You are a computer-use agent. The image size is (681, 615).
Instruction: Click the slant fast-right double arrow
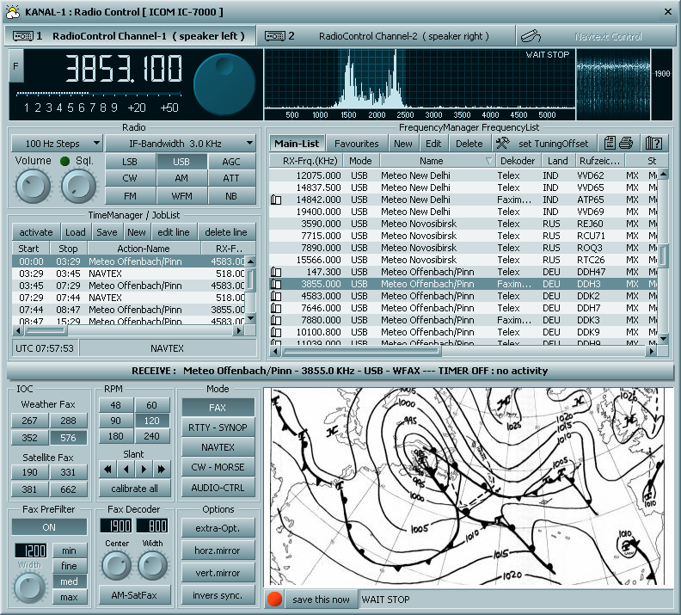163,469
